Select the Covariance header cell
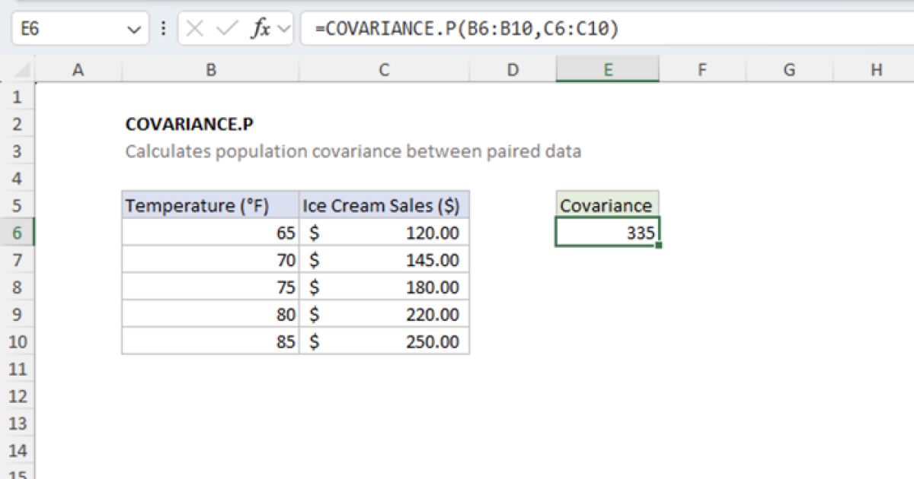The image size is (914, 479). (607, 205)
